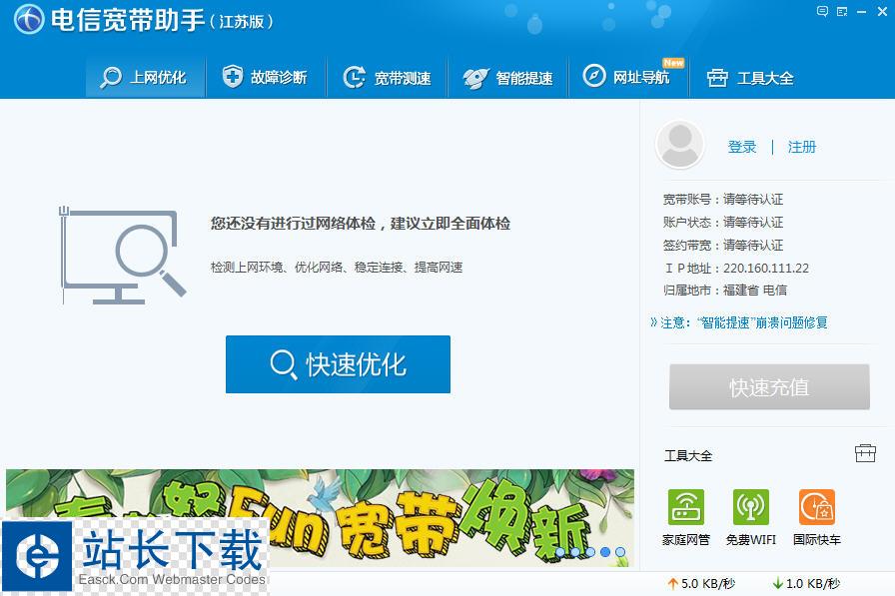
Task: Click the 登录 link
Action: 742,147
